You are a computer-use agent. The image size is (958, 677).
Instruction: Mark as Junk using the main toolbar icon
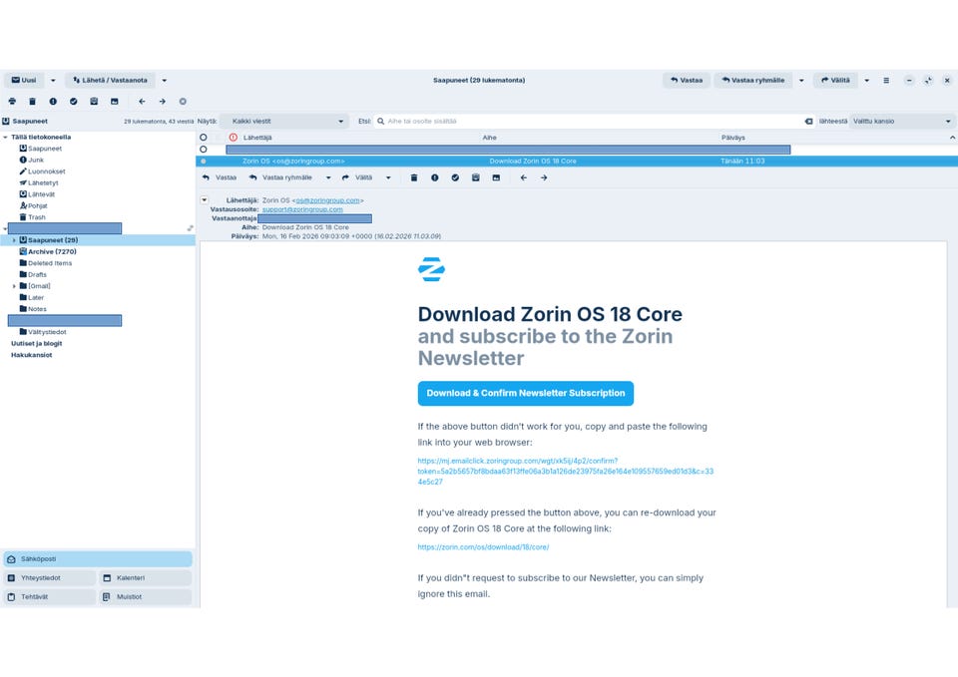pos(53,102)
